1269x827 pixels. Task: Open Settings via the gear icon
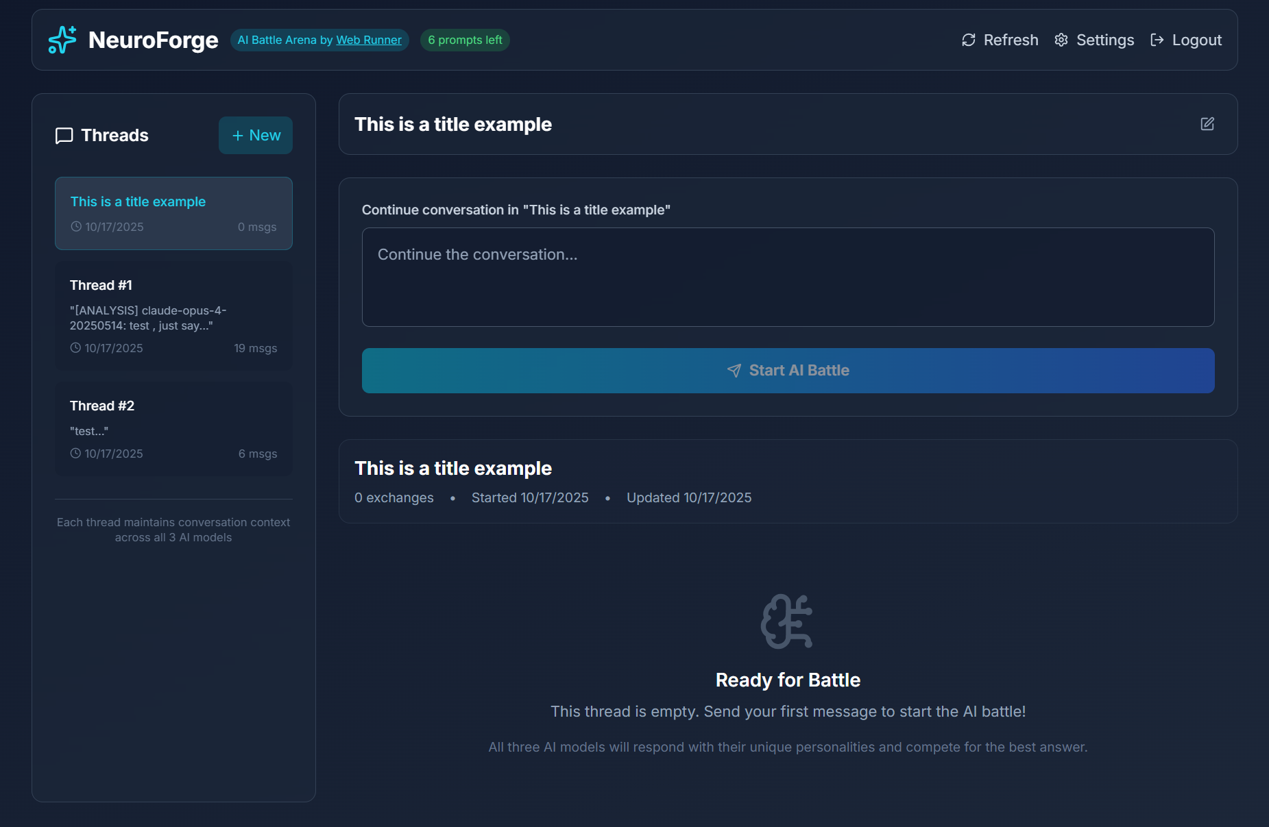pos(1061,40)
